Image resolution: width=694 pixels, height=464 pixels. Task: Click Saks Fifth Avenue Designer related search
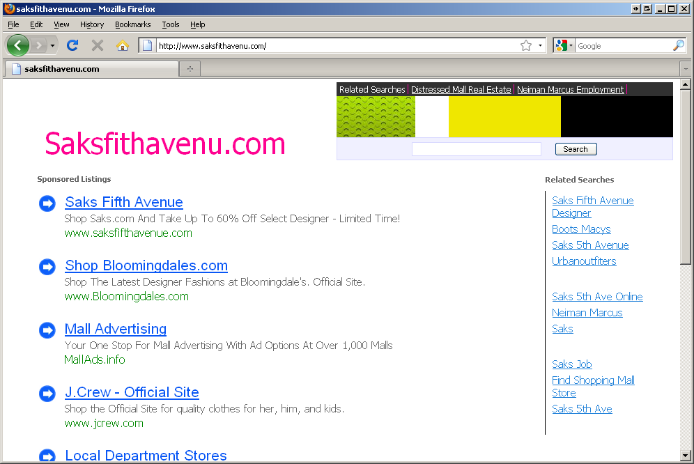(x=593, y=207)
